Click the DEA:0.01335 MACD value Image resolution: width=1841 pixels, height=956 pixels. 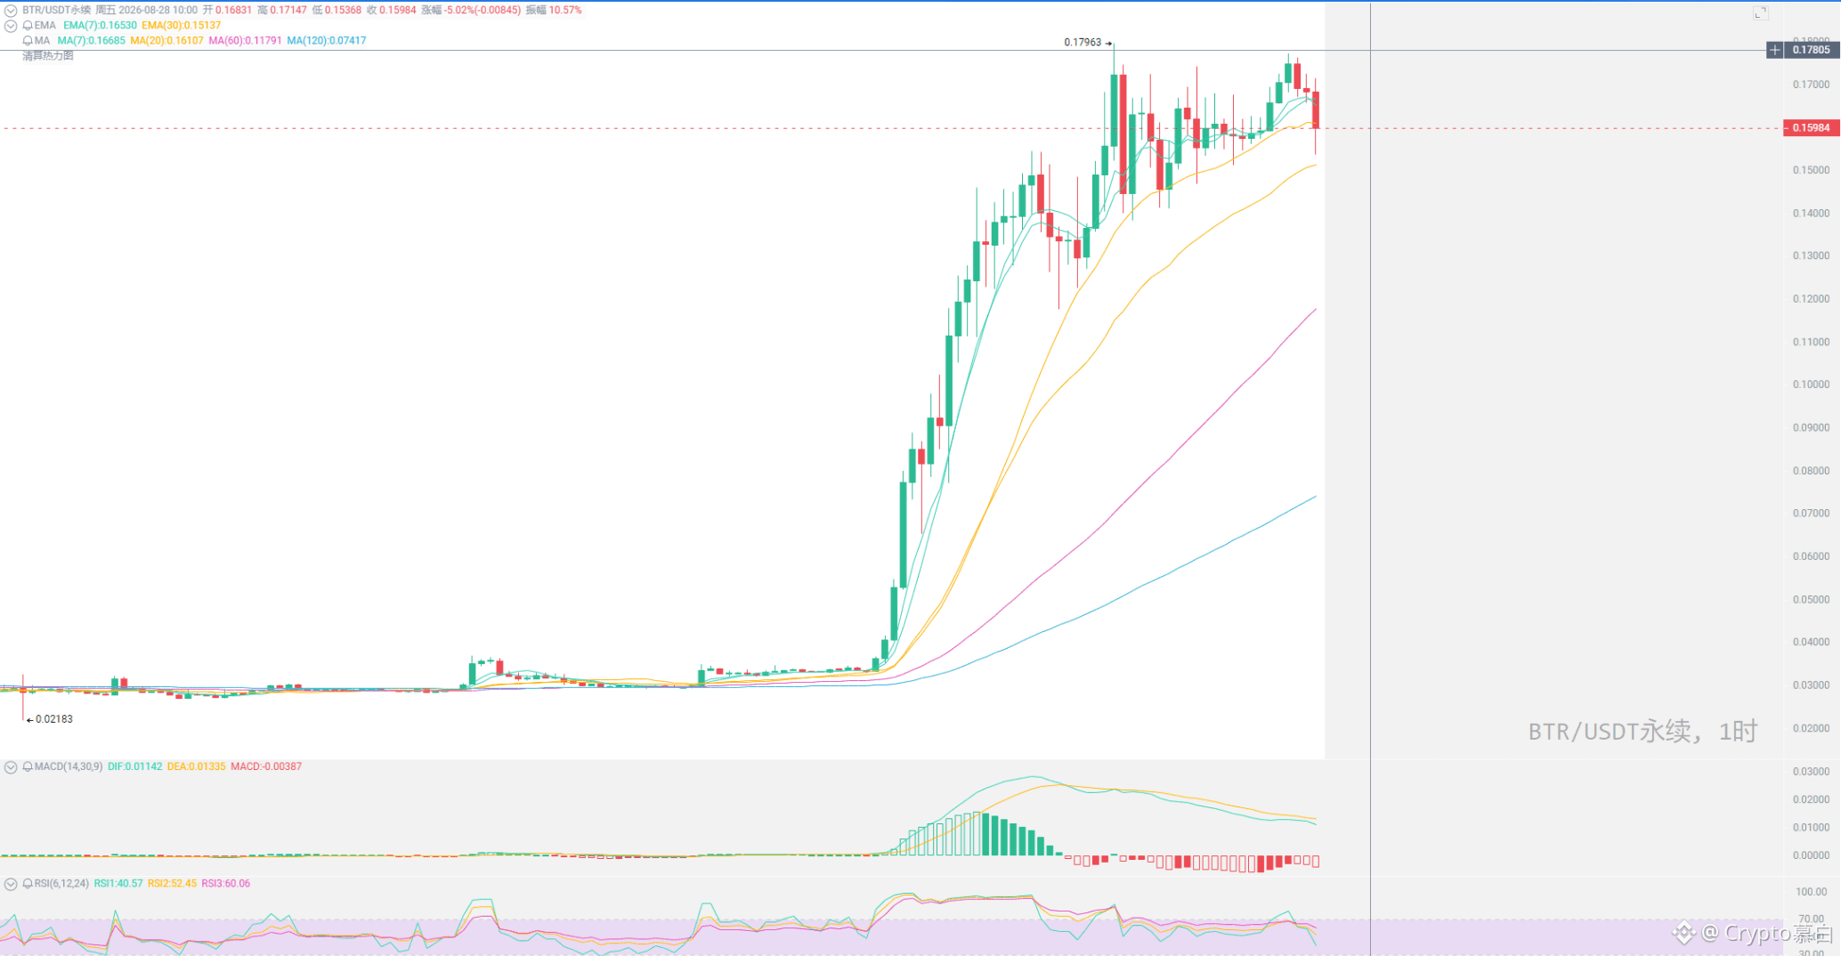(196, 766)
